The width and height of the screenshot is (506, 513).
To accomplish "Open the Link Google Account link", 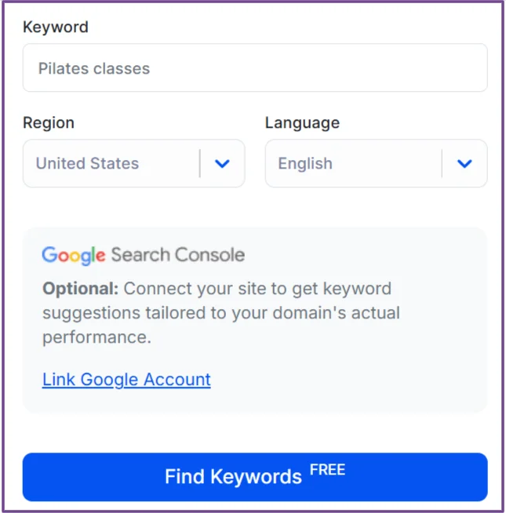I will pos(126,380).
